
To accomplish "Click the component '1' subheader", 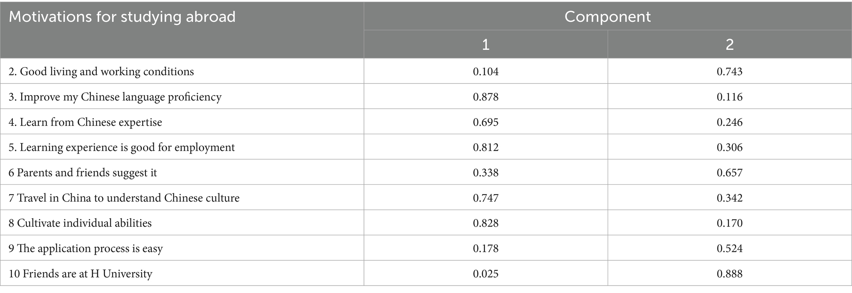I will click(x=486, y=44).
